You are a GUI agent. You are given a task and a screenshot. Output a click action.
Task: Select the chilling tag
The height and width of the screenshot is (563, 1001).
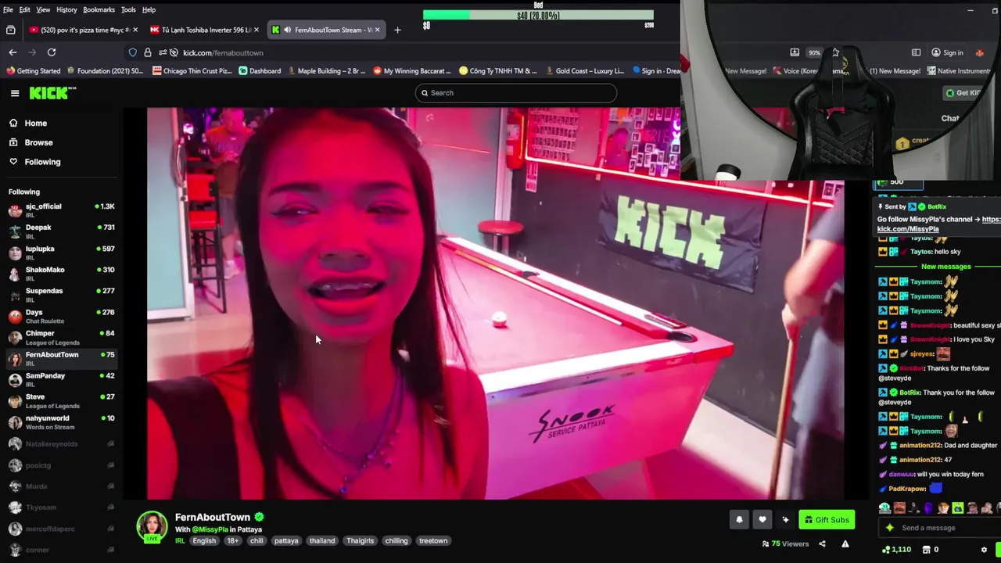point(396,541)
